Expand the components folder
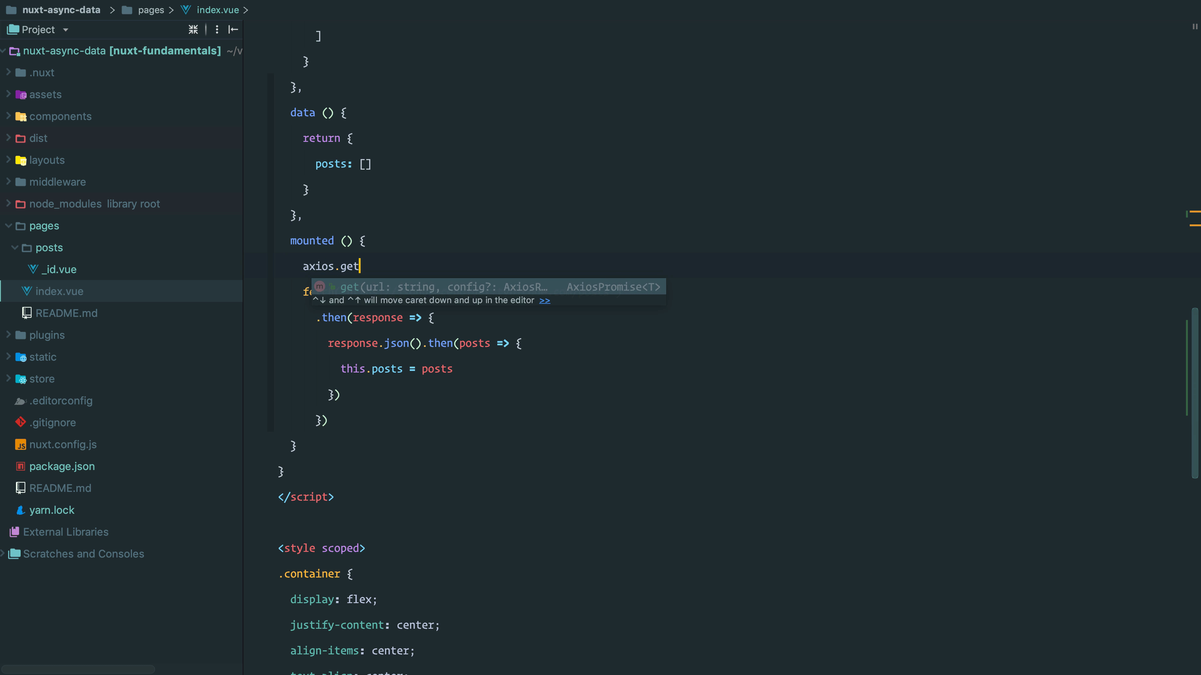This screenshot has width=1201, height=675. [8, 116]
